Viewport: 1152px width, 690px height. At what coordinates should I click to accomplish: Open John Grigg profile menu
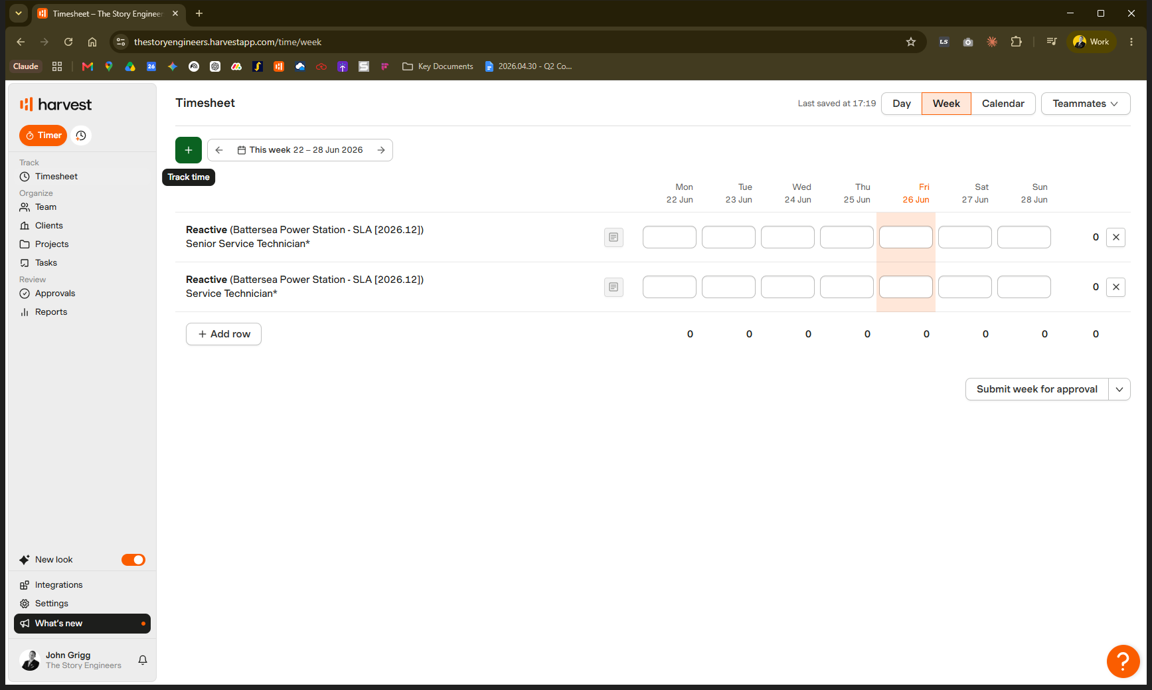pyautogui.click(x=70, y=660)
